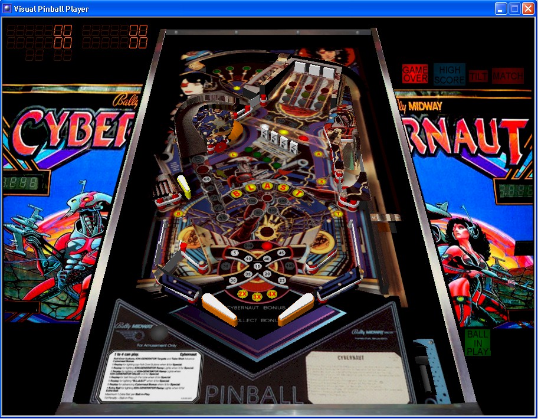Click the right orange flipper
The height and width of the screenshot is (419, 538).
point(296,309)
